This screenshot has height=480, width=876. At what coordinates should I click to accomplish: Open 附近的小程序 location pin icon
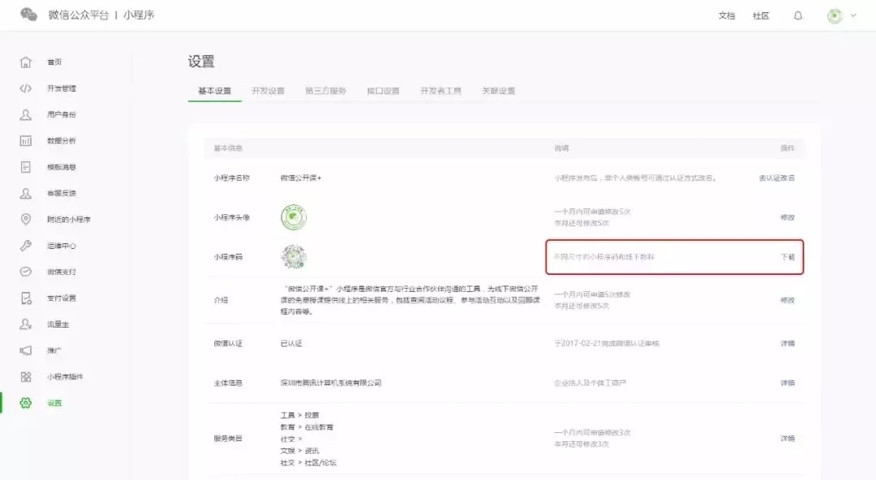(x=26, y=219)
